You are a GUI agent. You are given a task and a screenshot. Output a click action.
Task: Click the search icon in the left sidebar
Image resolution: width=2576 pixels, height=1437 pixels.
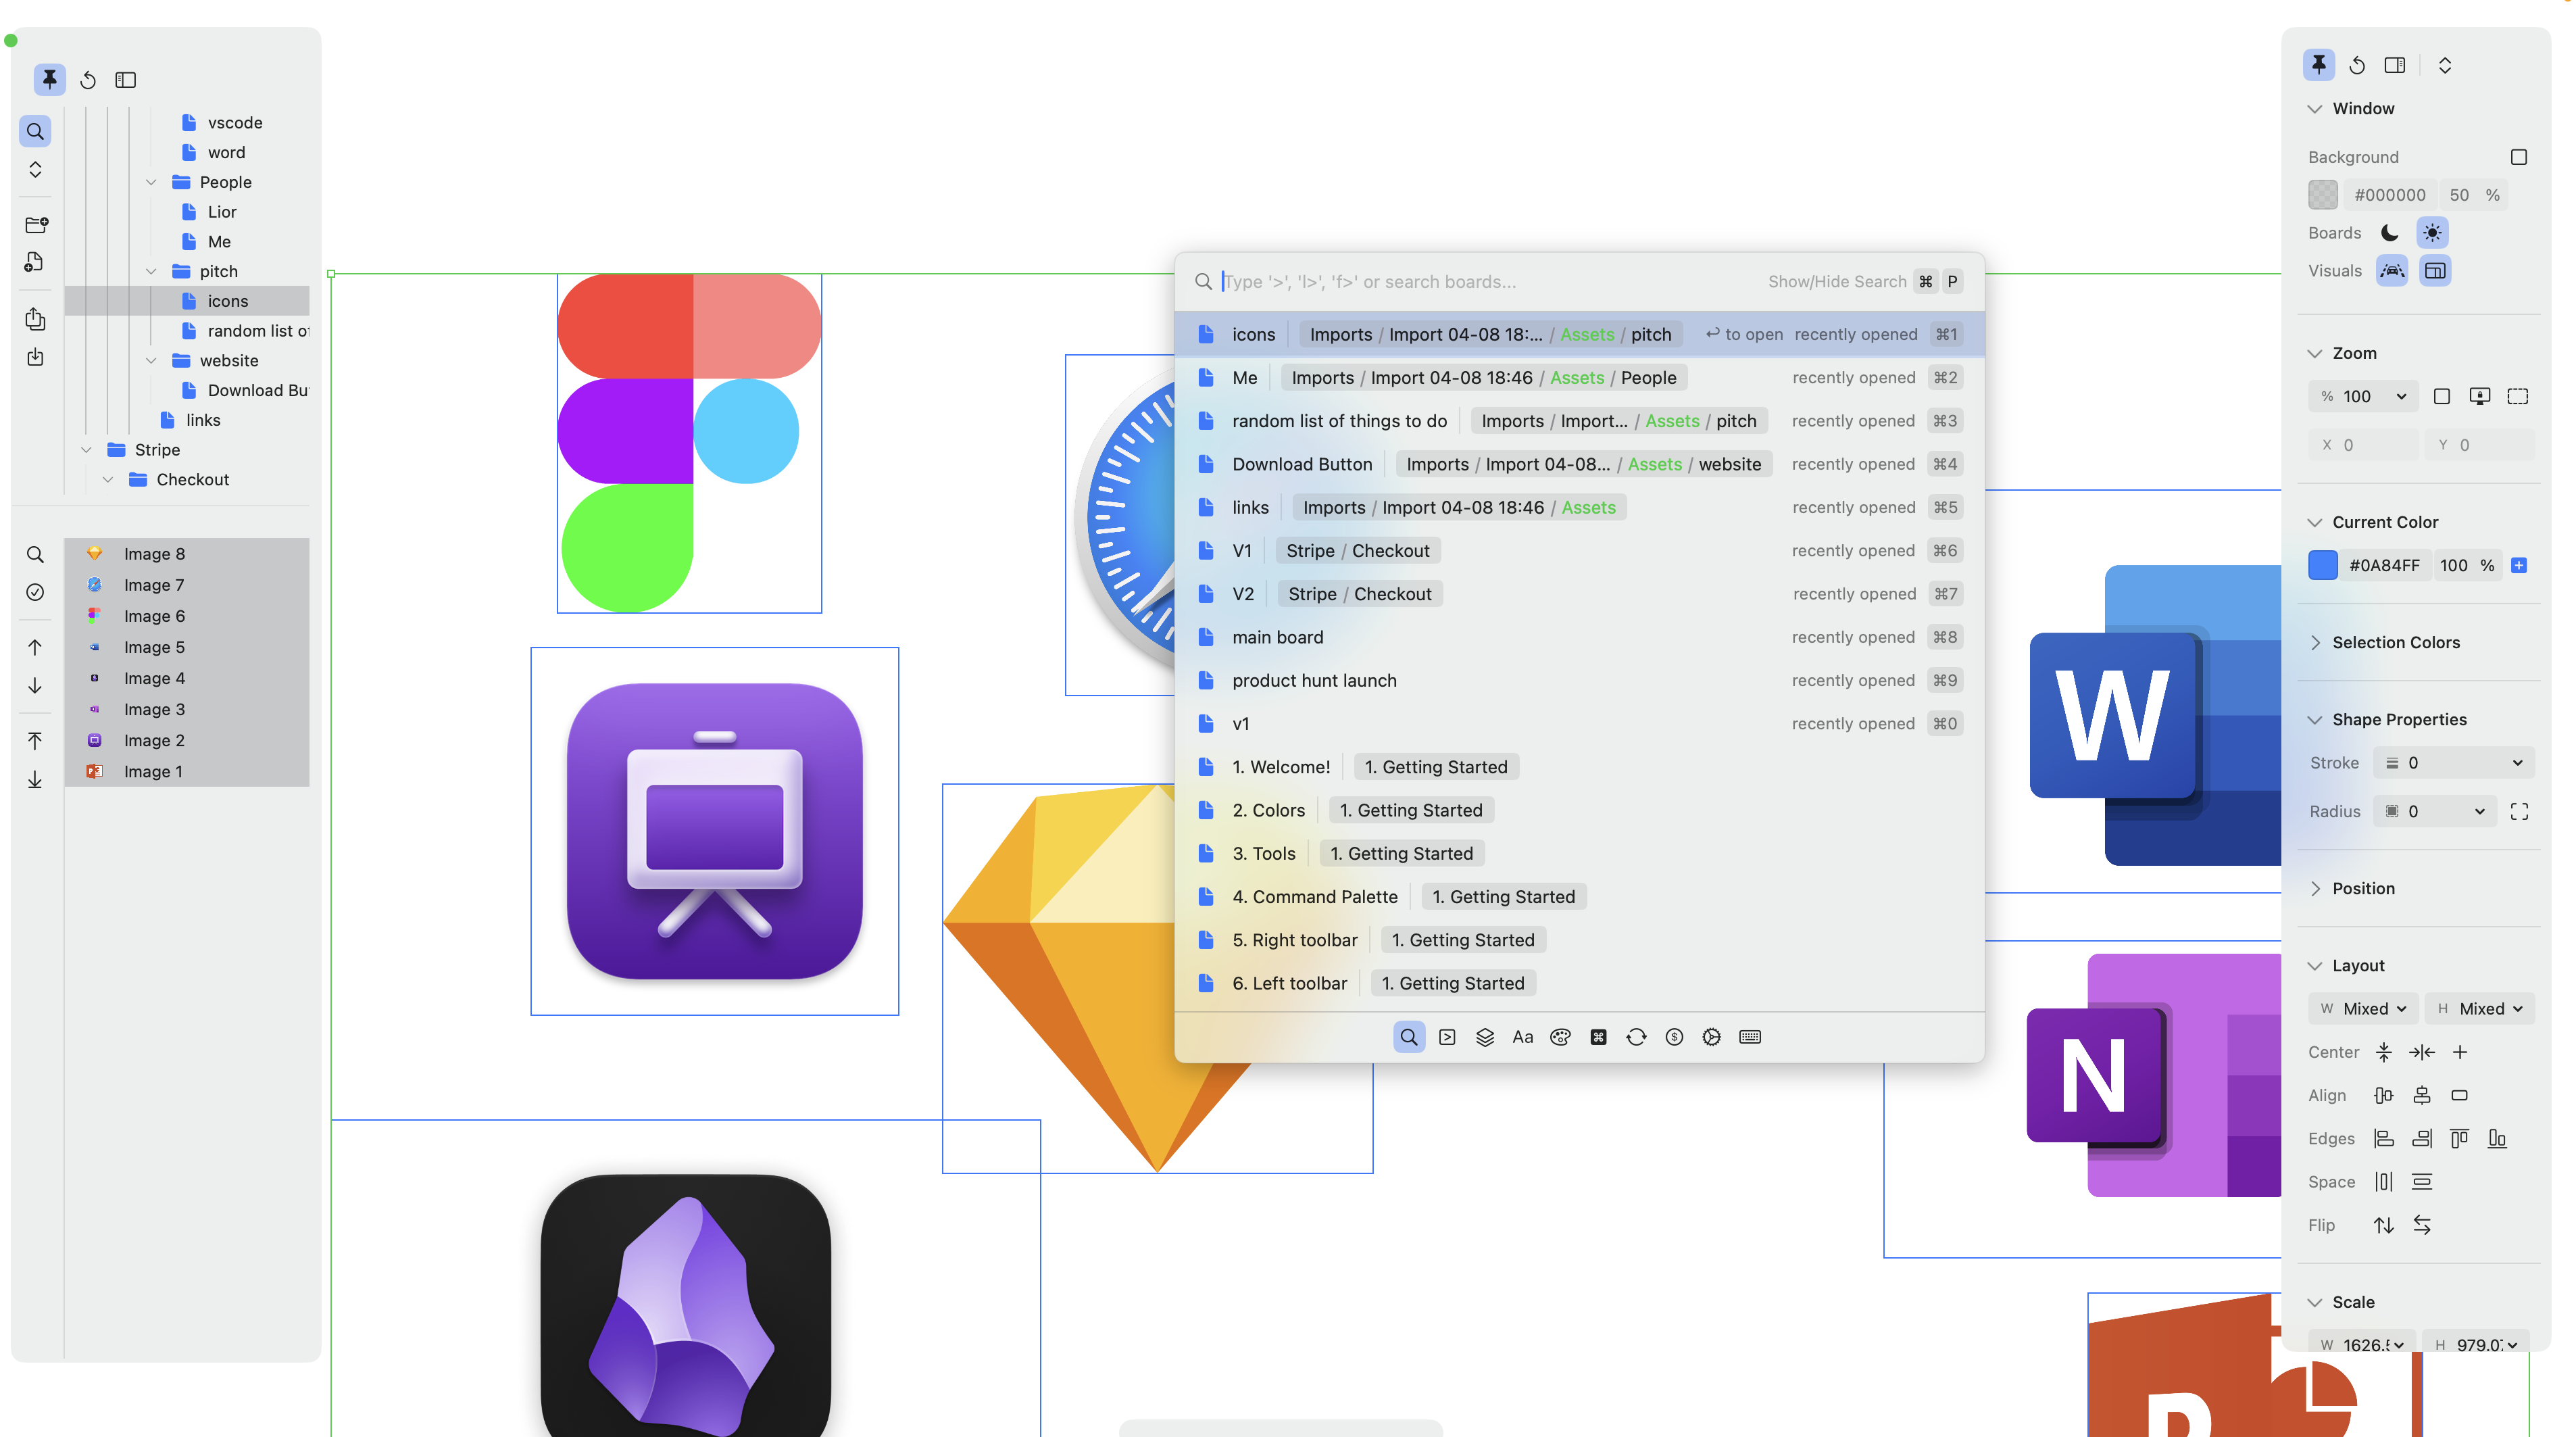(35, 131)
